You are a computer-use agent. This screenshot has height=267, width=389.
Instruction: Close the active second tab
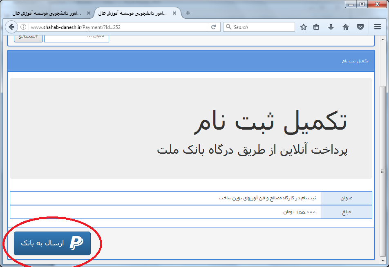(x=174, y=13)
